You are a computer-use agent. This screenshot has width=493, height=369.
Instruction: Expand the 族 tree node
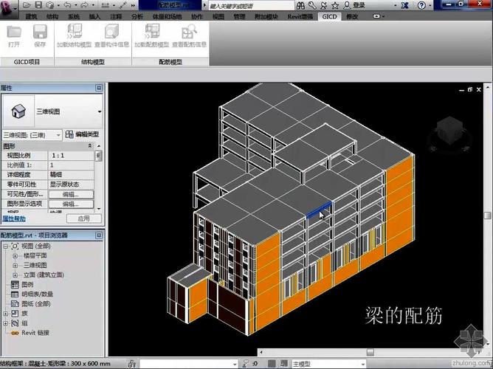click(7, 313)
